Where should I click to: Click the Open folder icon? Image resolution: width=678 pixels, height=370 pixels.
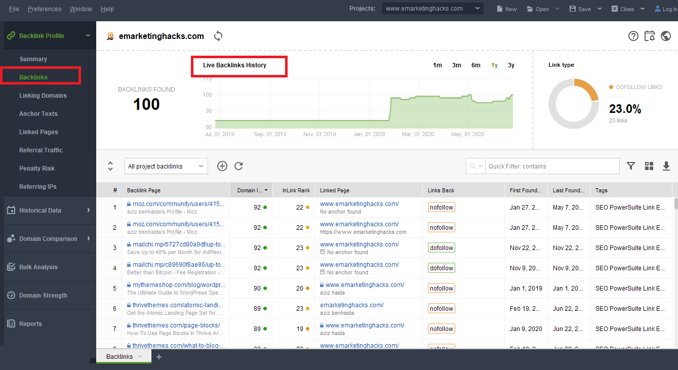pyautogui.click(x=530, y=9)
